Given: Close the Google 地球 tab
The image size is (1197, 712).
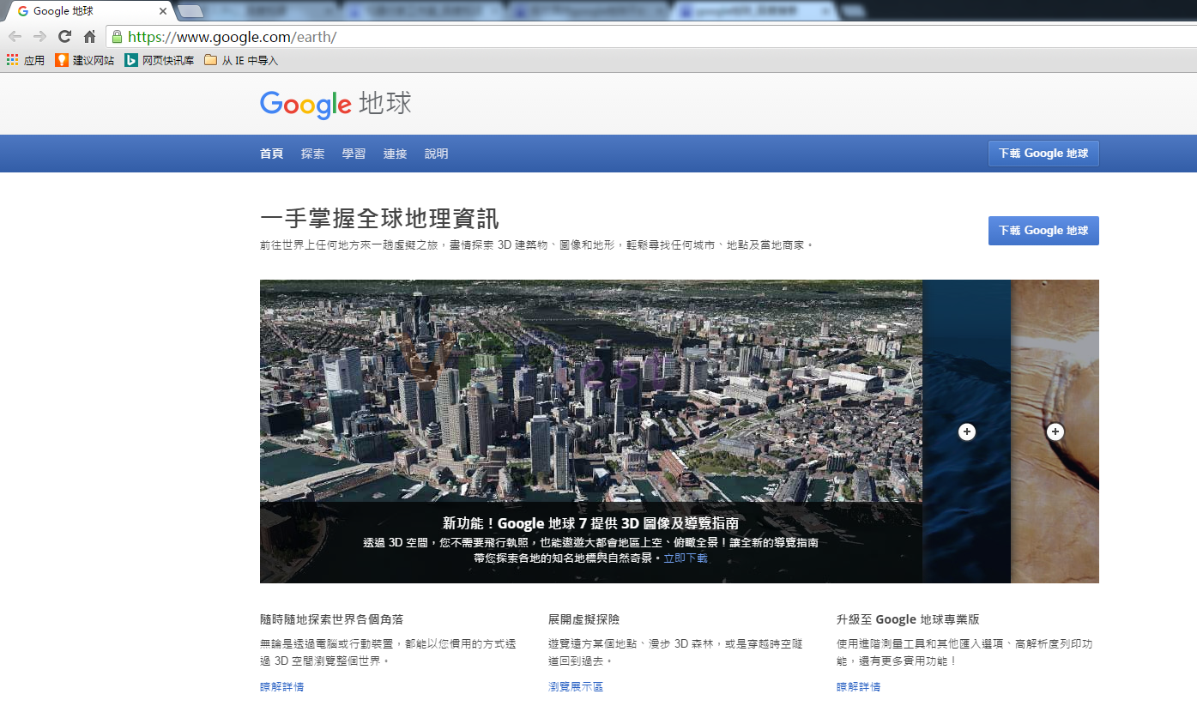Looking at the screenshot, I should click(x=163, y=11).
